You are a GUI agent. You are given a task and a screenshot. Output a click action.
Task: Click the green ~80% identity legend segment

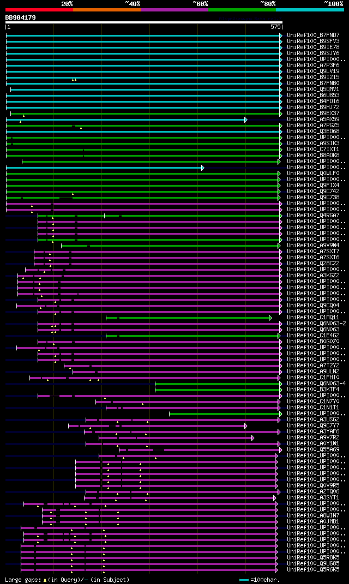242,10
